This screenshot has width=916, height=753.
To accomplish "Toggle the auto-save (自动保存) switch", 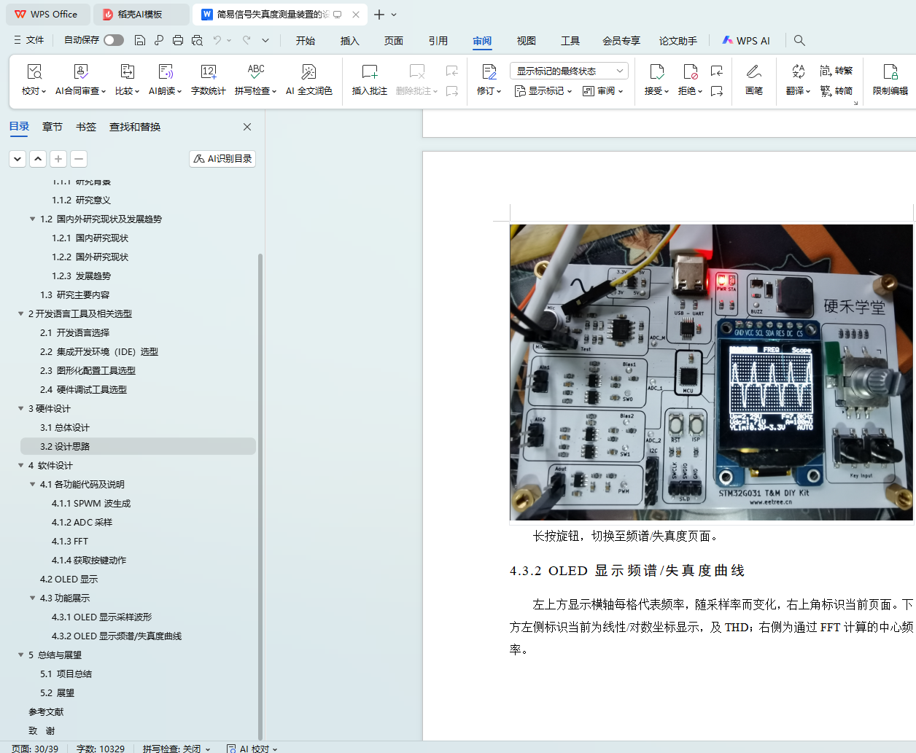I will tap(114, 40).
